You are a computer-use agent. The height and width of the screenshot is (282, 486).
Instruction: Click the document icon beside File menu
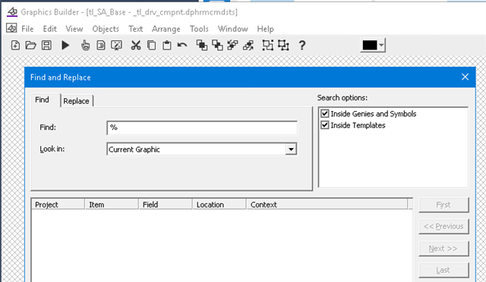point(11,28)
